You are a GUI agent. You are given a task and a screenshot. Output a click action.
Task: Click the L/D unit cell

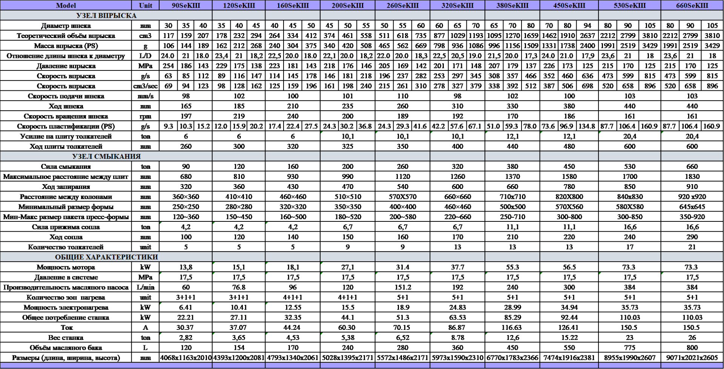(146, 56)
